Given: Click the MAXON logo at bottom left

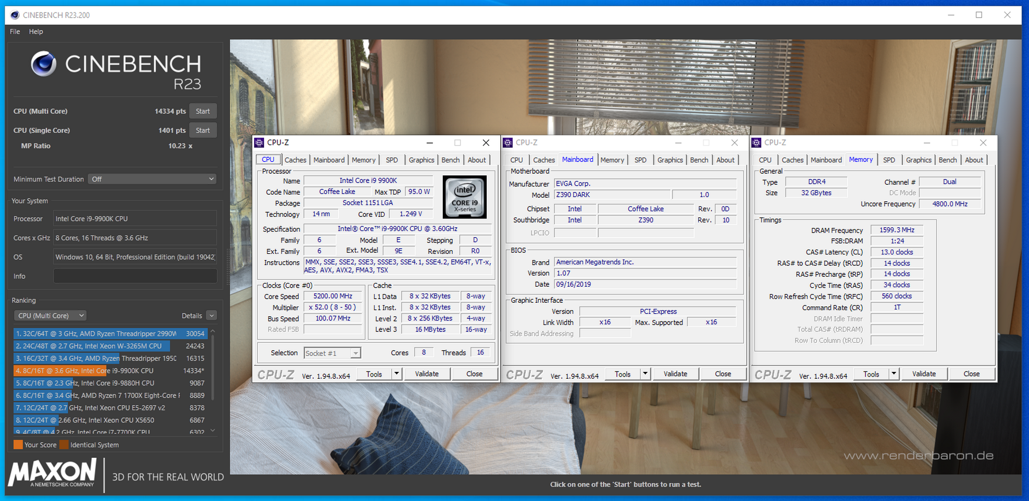Looking at the screenshot, I should (x=52, y=473).
